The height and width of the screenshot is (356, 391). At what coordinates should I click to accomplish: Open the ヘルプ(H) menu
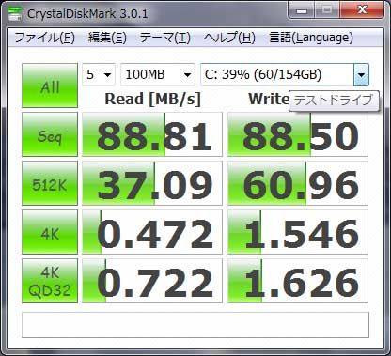tap(229, 38)
